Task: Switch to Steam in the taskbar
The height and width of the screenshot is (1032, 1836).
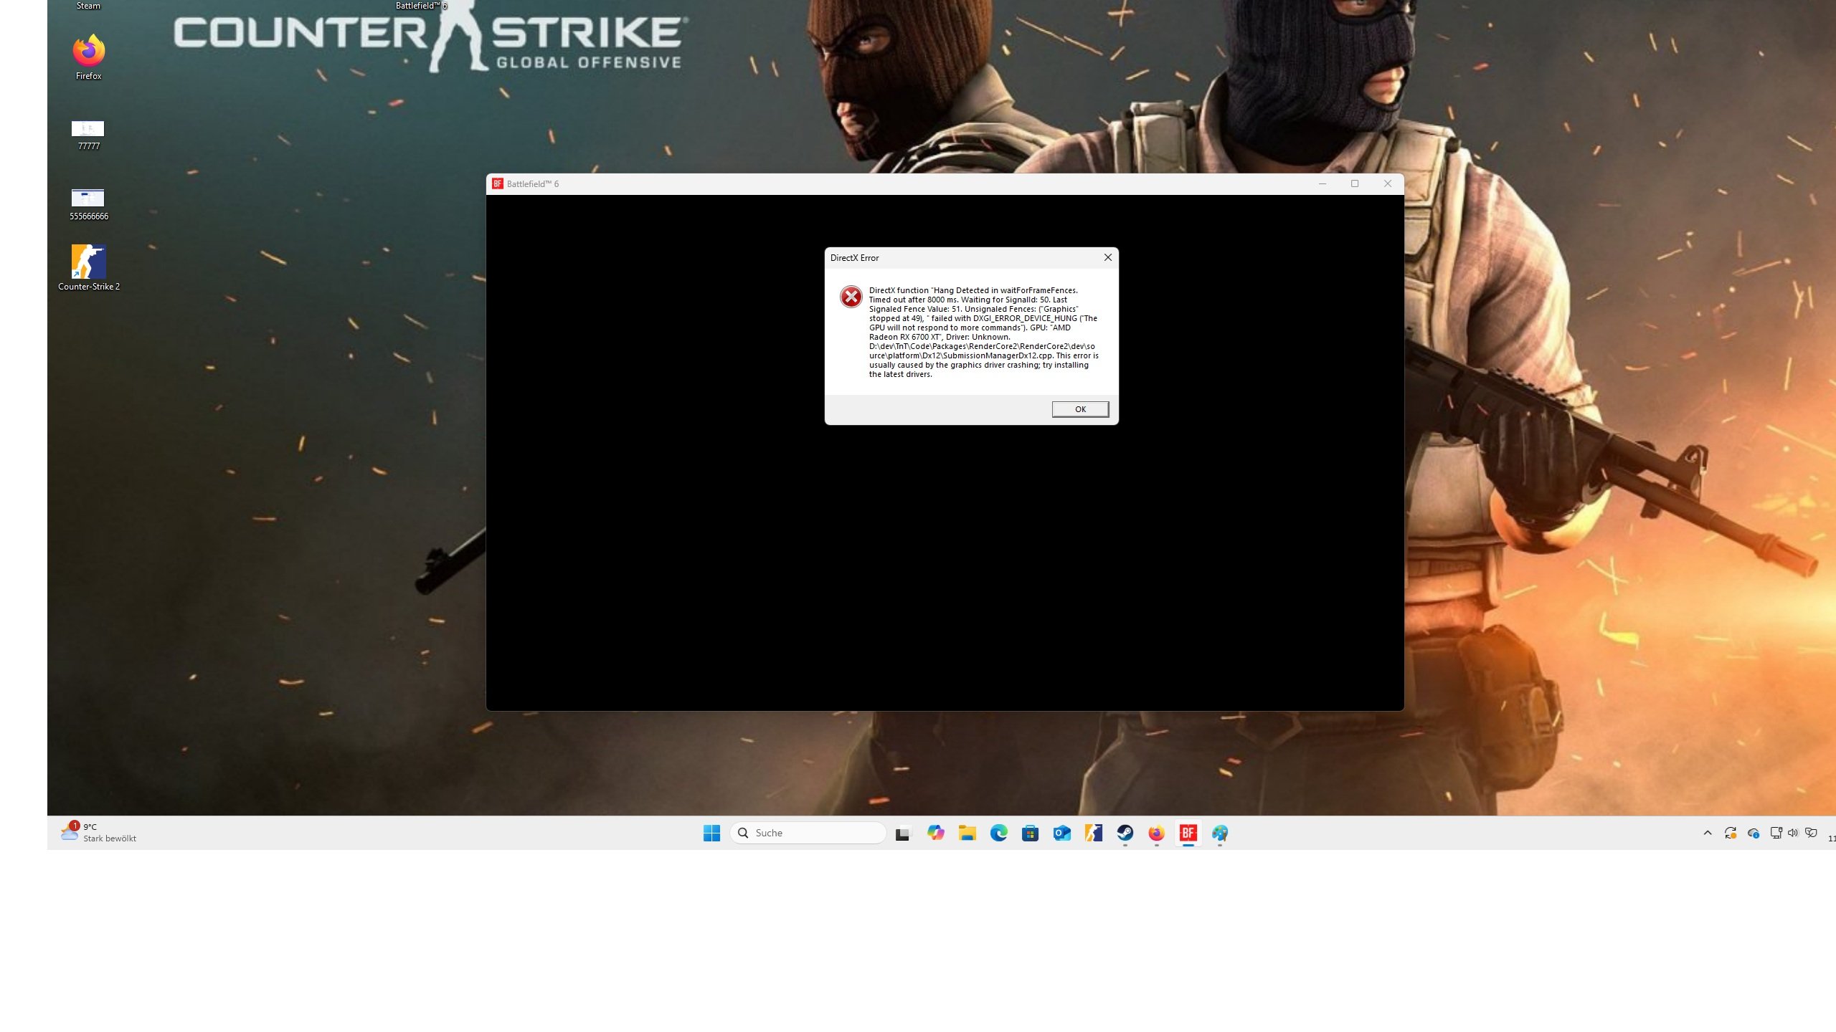Action: click(x=1125, y=833)
